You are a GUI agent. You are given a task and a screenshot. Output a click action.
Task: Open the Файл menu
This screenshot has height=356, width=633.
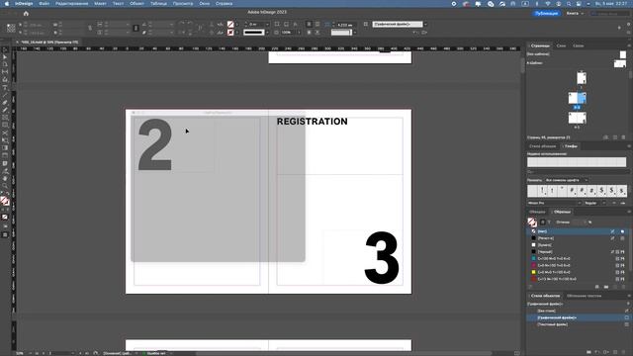click(44, 4)
